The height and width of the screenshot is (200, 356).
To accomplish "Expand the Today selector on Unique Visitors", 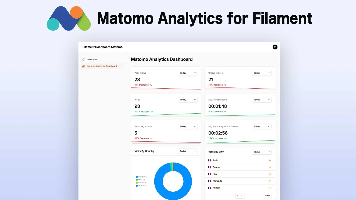I will click(x=261, y=73).
